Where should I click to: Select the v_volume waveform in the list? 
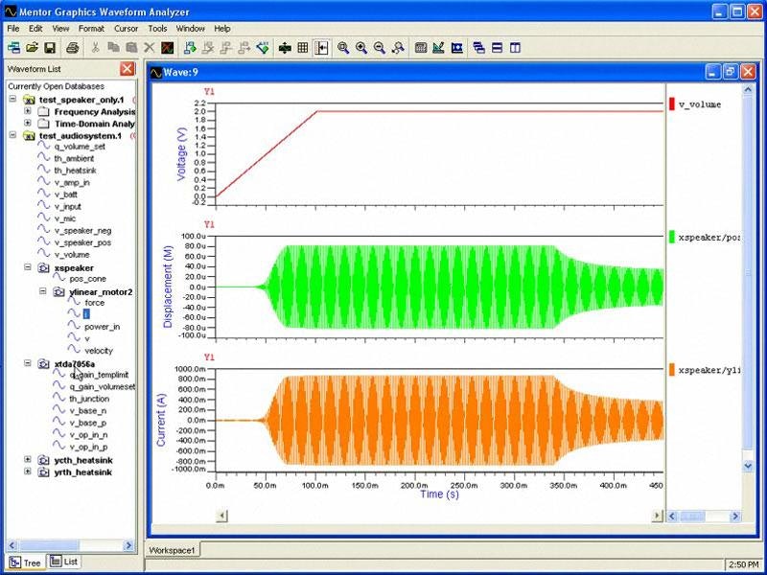[x=72, y=255]
